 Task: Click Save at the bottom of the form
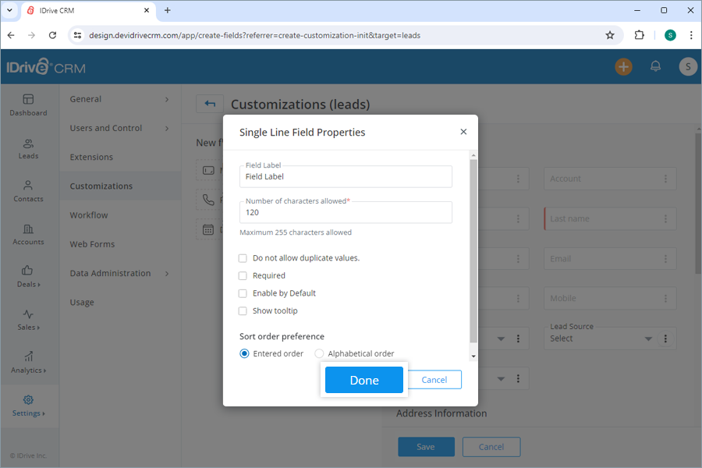tap(426, 446)
